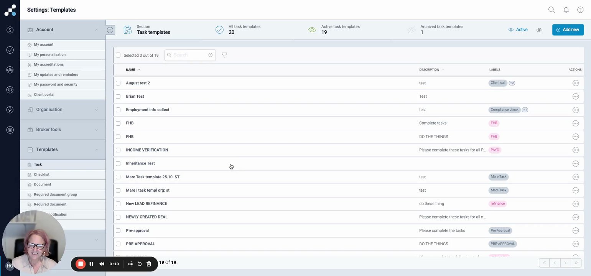Click the dotted grid icon in recording bar

[130, 264]
